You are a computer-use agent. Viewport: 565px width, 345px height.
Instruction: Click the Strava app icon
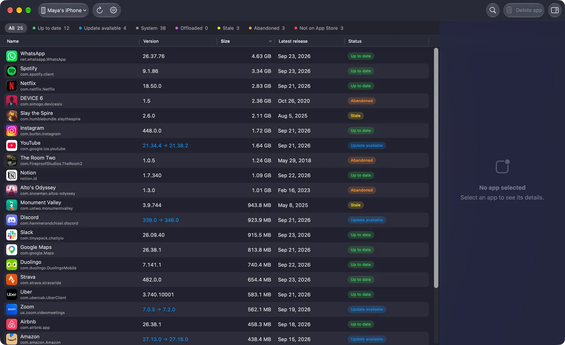[x=12, y=280]
